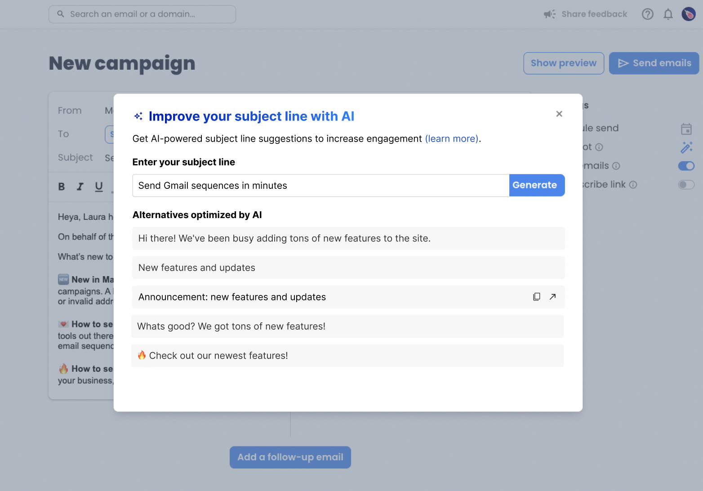This screenshot has height=491, width=703.
Task: Disable the emails toggle in the sidebar
Action: point(686,166)
